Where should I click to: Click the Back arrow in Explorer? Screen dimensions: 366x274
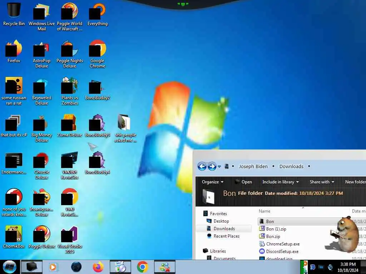click(x=202, y=166)
